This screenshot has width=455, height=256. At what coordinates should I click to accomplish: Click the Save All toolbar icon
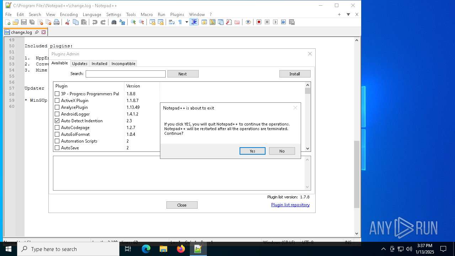coord(32,22)
